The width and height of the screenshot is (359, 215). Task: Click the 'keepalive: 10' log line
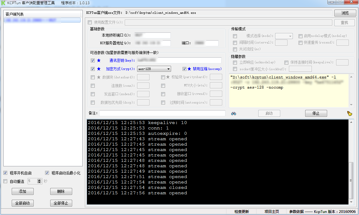(137, 123)
